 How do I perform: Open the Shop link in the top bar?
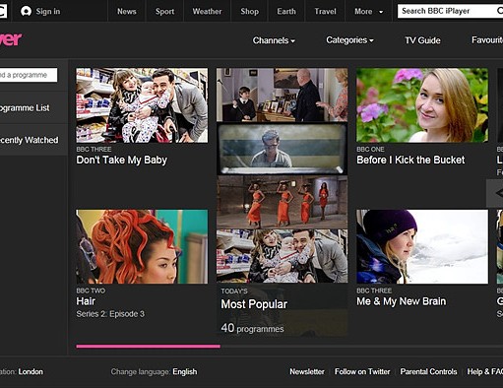tap(249, 12)
